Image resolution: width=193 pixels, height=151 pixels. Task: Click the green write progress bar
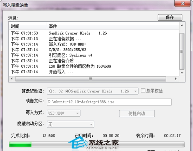(x=97, y=144)
